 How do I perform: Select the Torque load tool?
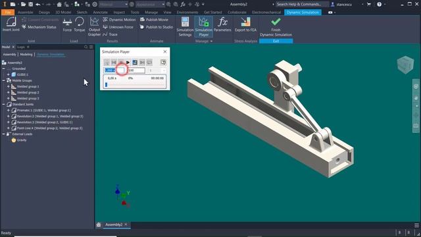pos(80,24)
